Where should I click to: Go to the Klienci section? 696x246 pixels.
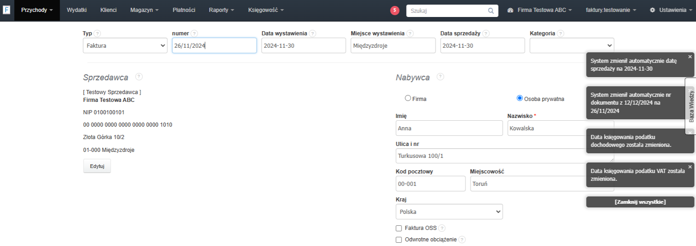[x=109, y=10]
